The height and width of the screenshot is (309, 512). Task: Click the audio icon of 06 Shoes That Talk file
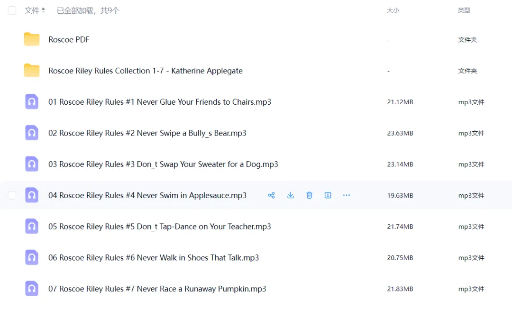click(32, 257)
